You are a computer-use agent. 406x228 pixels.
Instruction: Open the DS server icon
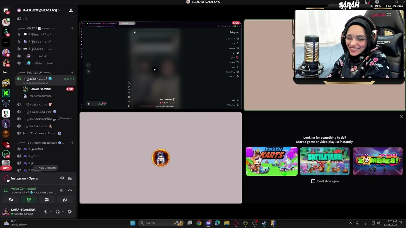(6, 134)
